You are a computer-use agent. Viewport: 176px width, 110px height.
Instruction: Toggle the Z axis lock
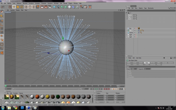tap(34, 7)
